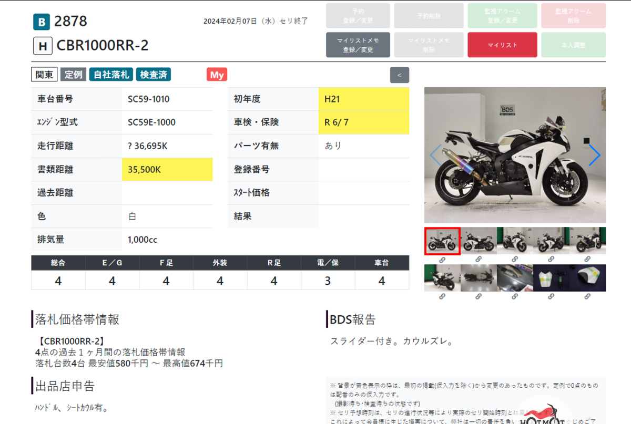Select the single seat cowl thumbnail

(x=587, y=277)
